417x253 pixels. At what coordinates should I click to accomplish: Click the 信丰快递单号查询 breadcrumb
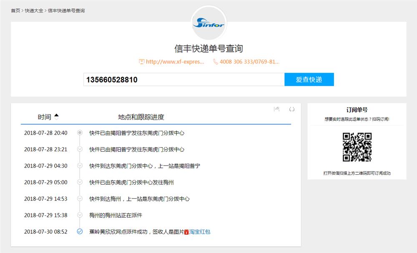(x=66, y=11)
